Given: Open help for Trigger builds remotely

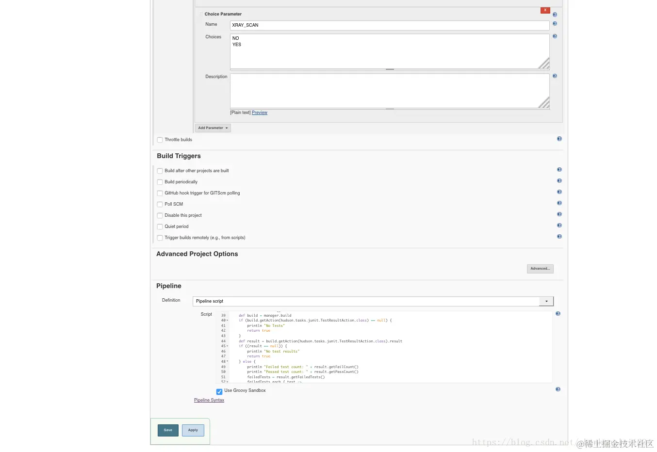Looking at the screenshot, I should click(559, 237).
